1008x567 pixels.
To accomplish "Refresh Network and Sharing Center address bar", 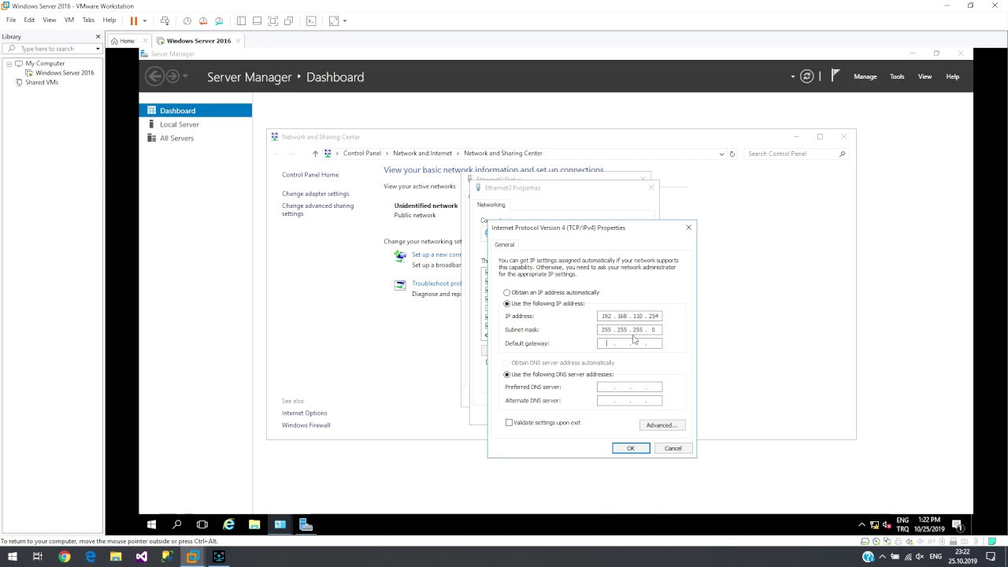I will (x=732, y=154).
